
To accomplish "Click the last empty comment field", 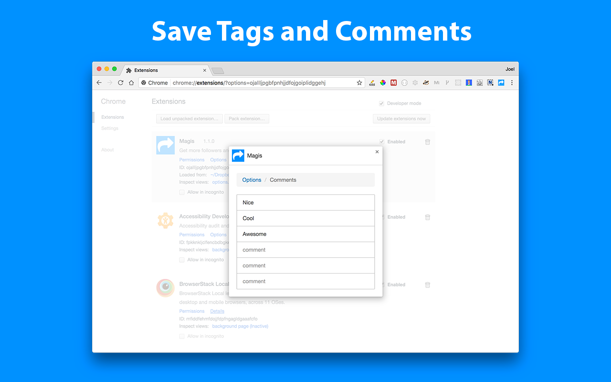I will [305, 281].
